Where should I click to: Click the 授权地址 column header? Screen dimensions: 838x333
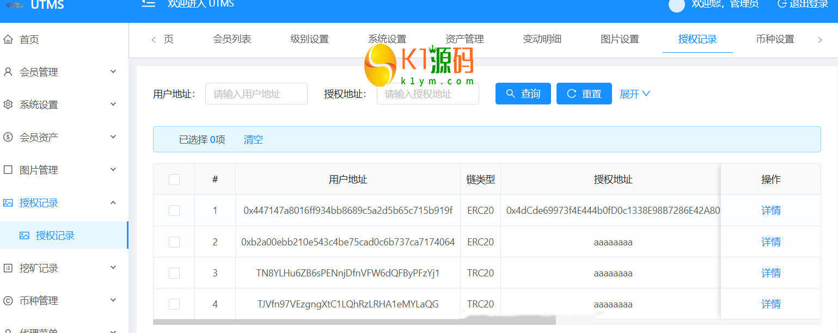(x=613, y=180)
